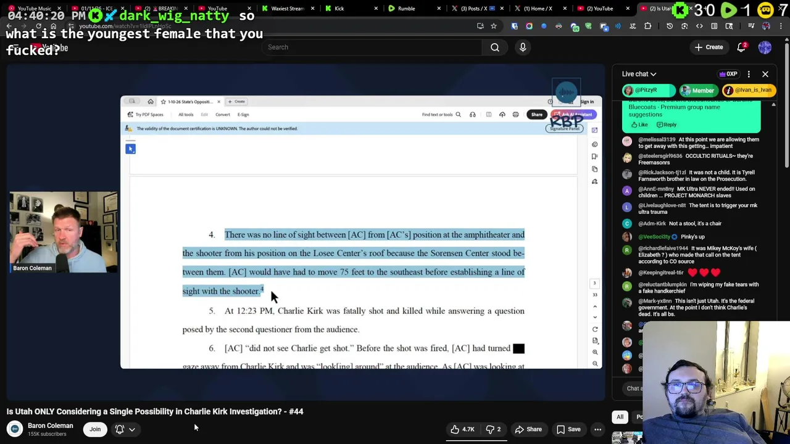This screenshot has width=790, height=444.
Task: Bookmark page with the star icon
Action: (x=494, y=26)
